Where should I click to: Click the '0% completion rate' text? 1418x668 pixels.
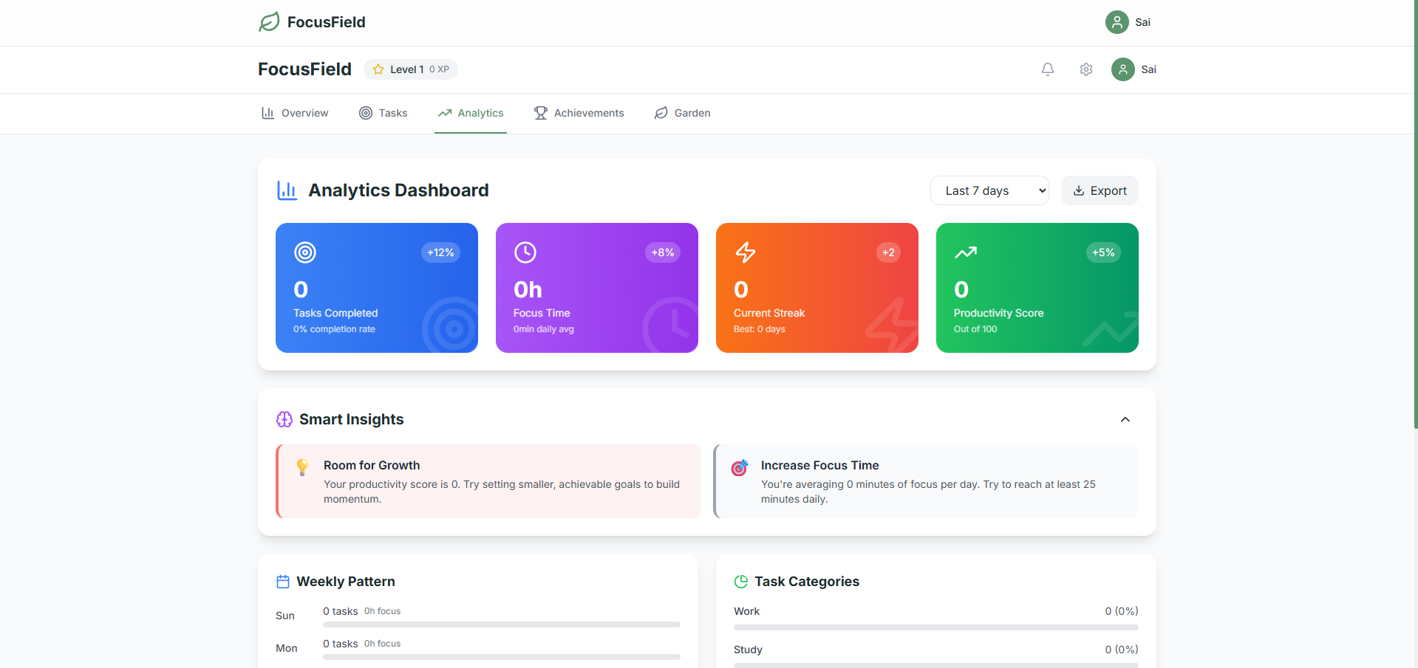(x=334, y=329)
